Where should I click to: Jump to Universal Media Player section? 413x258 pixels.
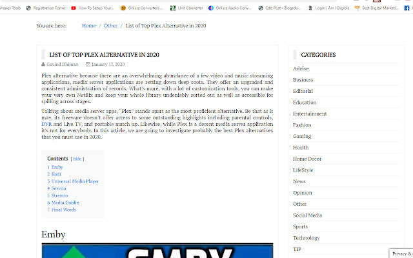(75, 181)
